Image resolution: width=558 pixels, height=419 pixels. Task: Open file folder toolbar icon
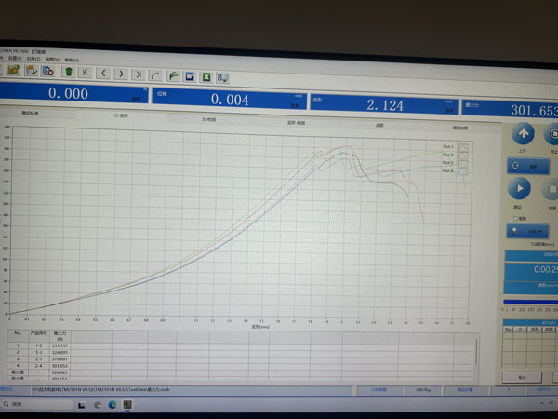14,70
